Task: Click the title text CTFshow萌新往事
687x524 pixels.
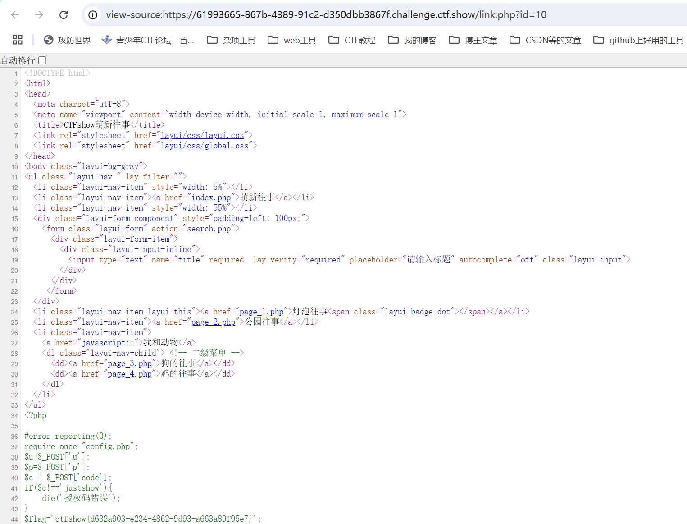Action: [97, 125]
